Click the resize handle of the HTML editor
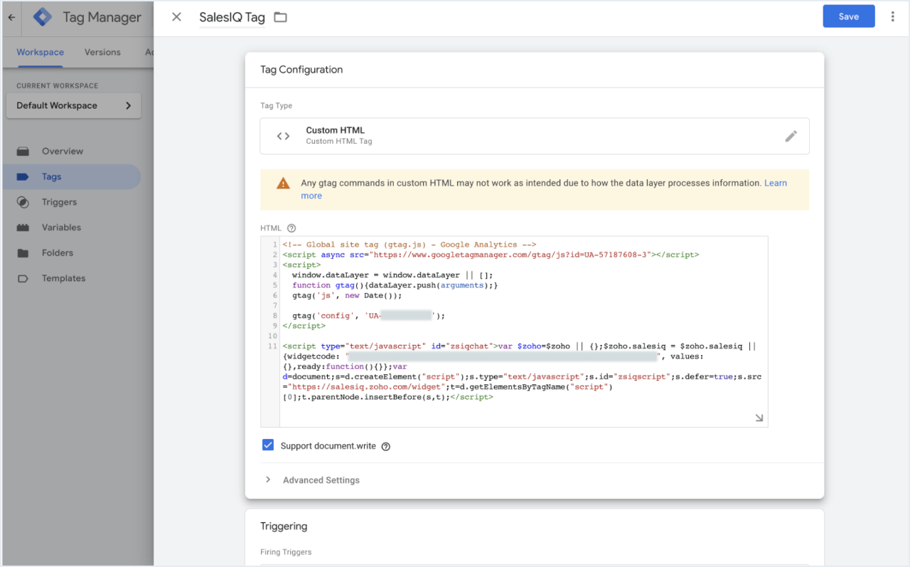The height and width of the screenshot is (567, 910). (759, 418)
